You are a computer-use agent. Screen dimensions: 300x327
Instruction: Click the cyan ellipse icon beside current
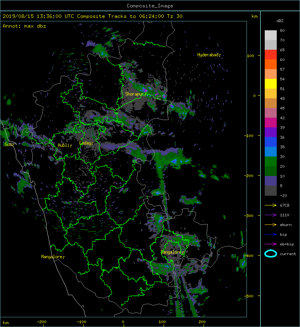(271, 254)
